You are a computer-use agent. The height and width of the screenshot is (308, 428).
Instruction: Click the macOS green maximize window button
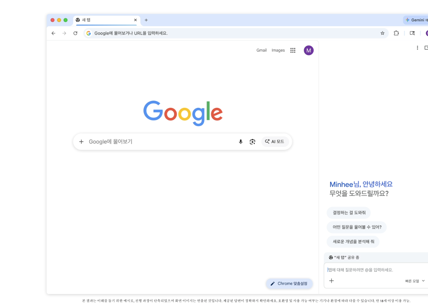[66, 20]
